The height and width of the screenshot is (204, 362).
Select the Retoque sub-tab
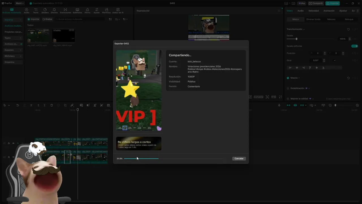[349, 19]
